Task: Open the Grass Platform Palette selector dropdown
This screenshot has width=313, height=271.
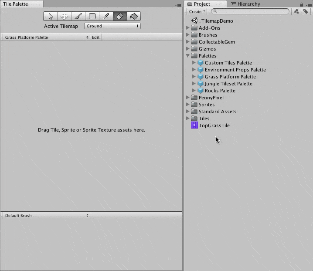Action: click(x=46, y=37)
